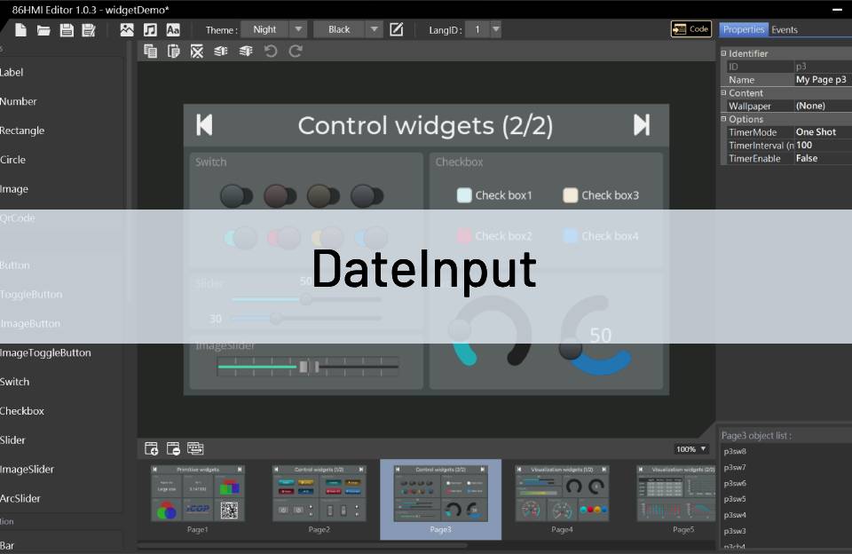Click the Redo arrow icon

[x=294, y=51]
